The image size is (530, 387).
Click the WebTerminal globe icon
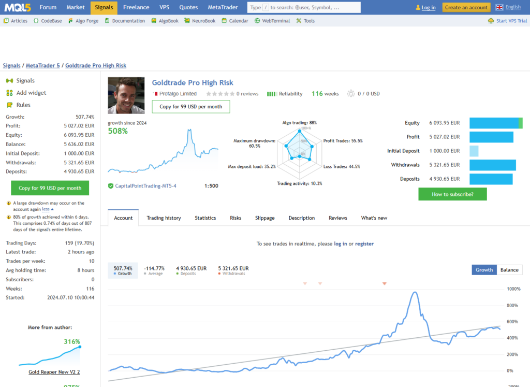pyautogui.click(x=257, y=21)
